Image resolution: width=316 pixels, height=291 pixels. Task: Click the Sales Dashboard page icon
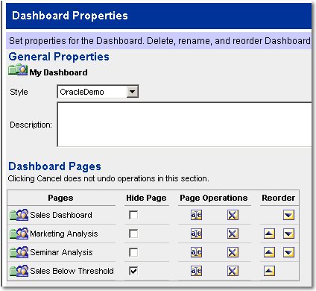pyautogui.click(x=19, y=215)
